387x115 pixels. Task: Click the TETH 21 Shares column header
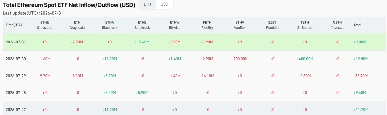(x=305, y=25)
